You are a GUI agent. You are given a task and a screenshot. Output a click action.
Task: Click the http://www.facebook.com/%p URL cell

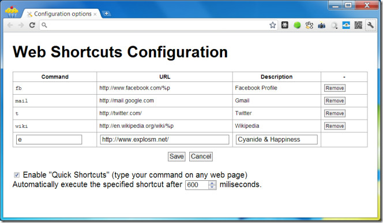click(x=164, y=88)
